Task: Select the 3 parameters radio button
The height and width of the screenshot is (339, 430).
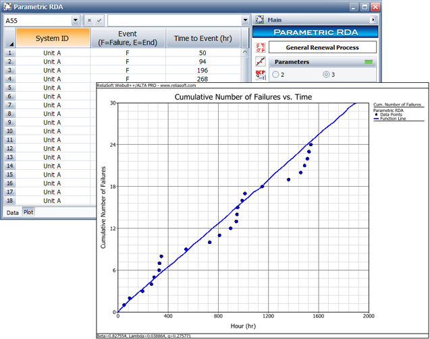Action: [327, 74]
